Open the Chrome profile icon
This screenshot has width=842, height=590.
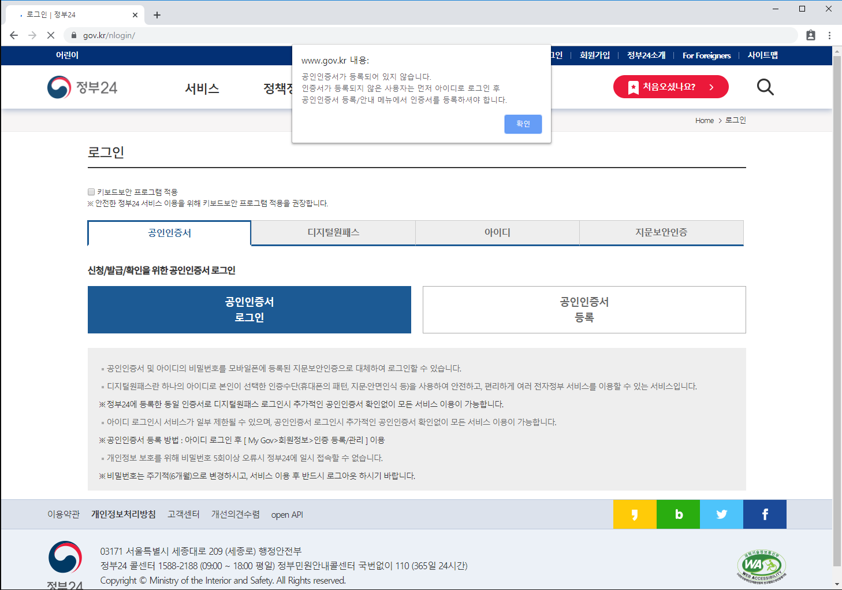(x=811, y=35)
